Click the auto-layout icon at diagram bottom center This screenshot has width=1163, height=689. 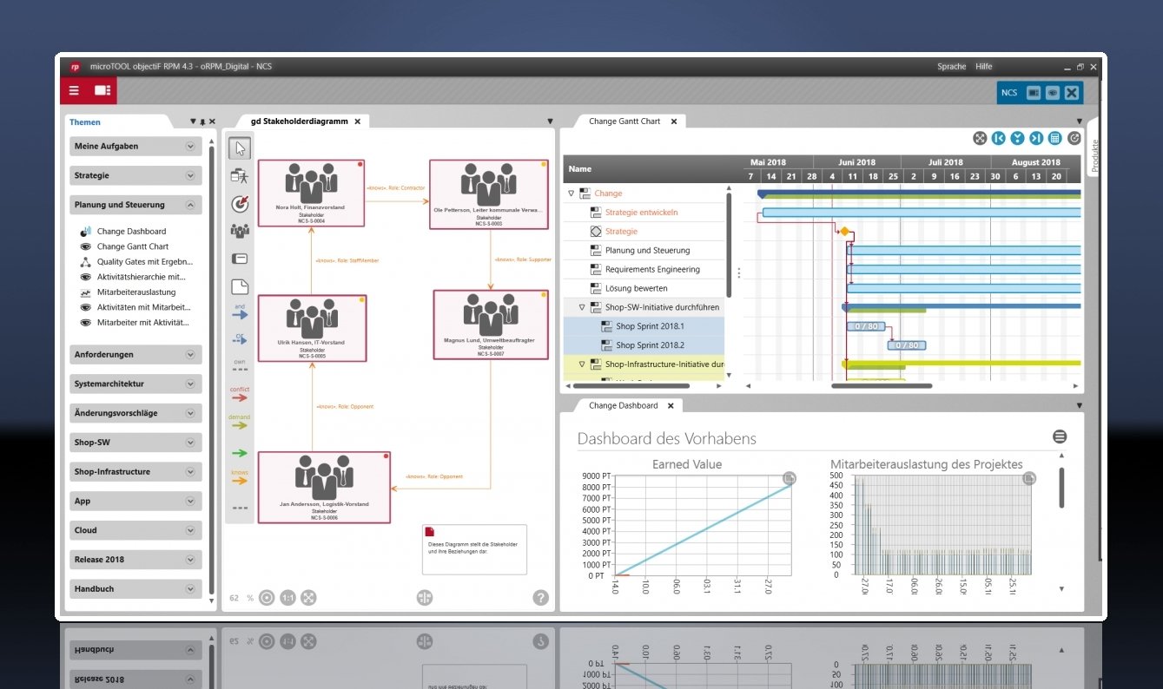click(424, 597)
